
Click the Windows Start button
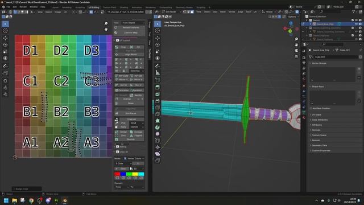coord(6,200)
